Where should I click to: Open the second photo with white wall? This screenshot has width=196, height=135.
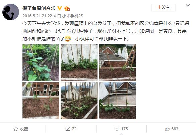(x=79, y=63)
